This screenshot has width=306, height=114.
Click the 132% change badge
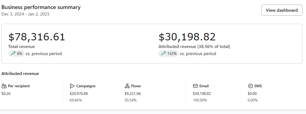[169, 54]
